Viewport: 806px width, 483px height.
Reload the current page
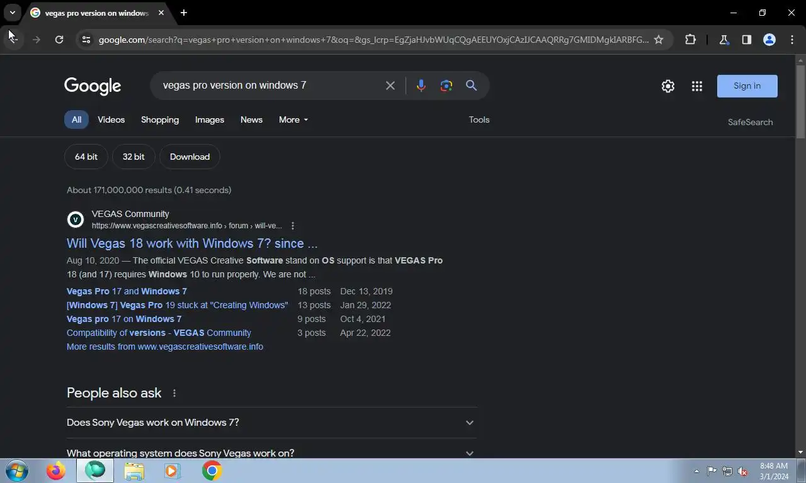point(59,40)
